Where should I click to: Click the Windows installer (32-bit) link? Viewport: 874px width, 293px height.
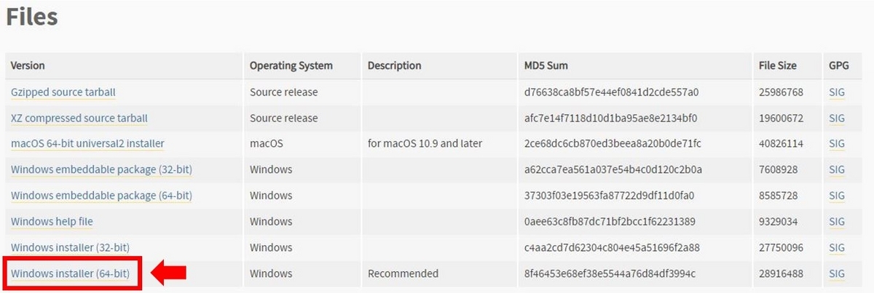[70, 247]
